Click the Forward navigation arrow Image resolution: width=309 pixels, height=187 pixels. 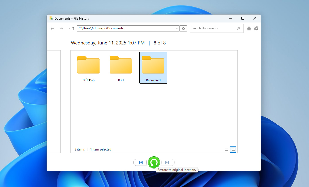pos(62,28)
